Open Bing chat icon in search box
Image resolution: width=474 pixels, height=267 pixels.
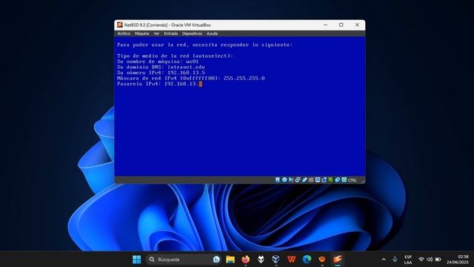[x=216, y=260]
